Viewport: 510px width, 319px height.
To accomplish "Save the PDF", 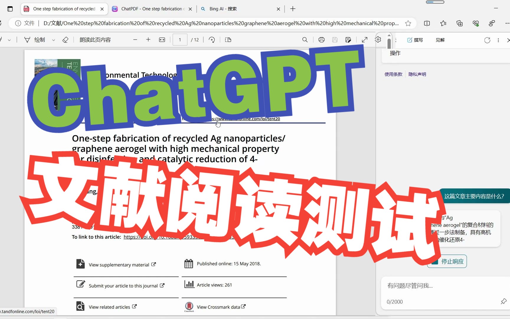I will coord(335,40).
